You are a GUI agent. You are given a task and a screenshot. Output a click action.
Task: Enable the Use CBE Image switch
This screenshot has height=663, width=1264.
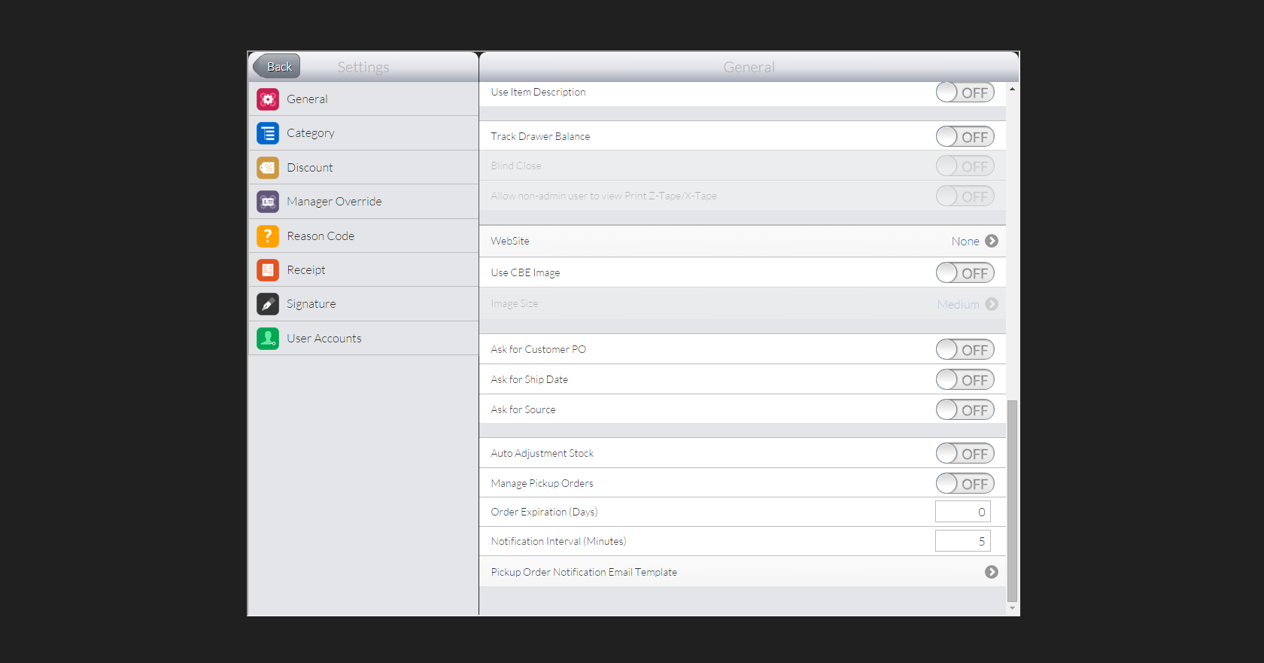[x=965, y=273]
